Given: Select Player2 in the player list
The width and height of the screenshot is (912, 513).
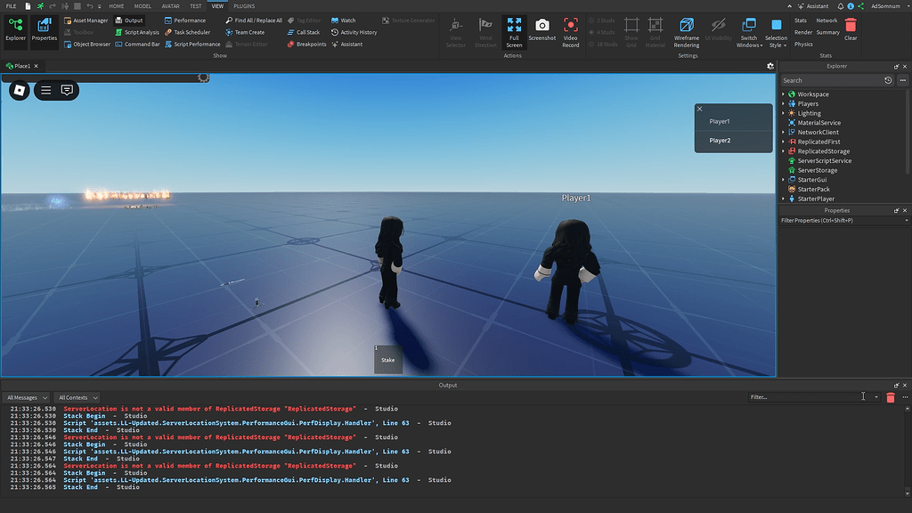Looking at the screenshot, I should tap(734, 140).
